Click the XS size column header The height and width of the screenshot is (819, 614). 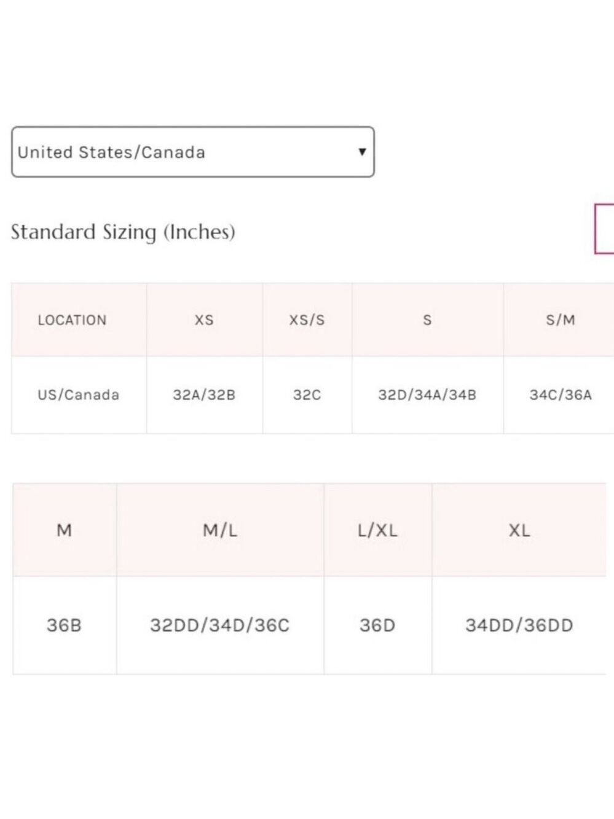[x=205, y=319]
